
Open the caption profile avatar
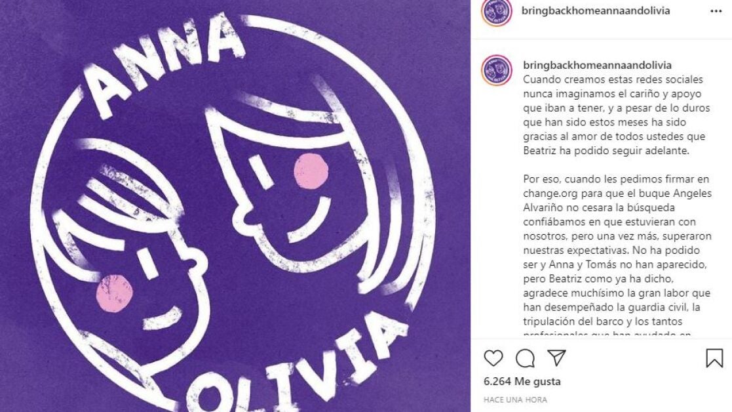pos(497,70)
